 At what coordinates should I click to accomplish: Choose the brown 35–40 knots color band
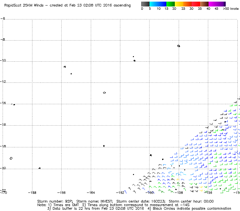pos(204,4)
